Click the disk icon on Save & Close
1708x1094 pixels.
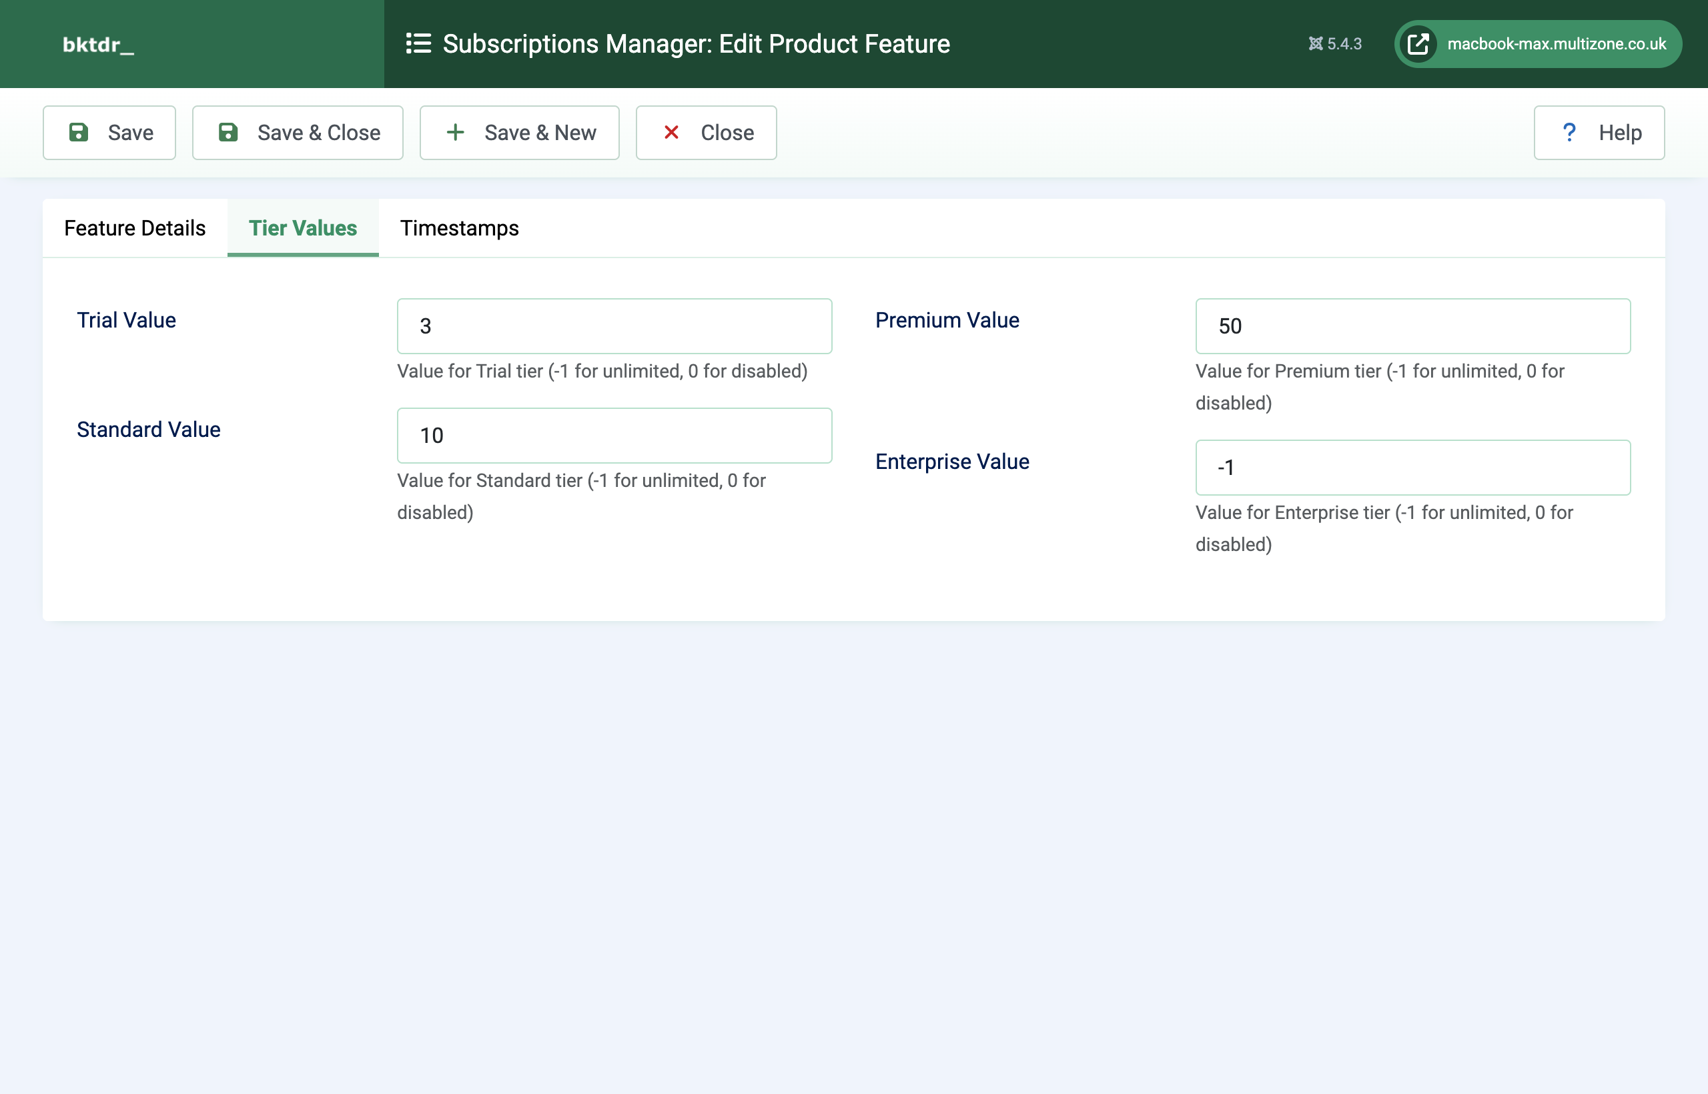tap(228, 132)
